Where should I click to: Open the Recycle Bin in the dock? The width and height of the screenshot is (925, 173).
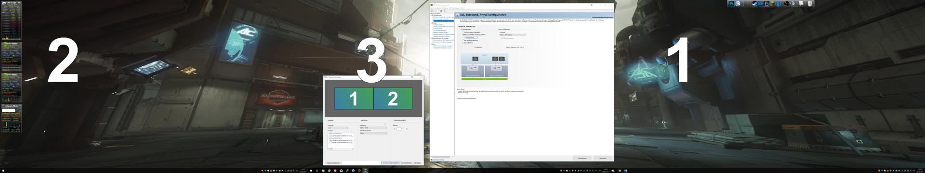coord(810,3)
